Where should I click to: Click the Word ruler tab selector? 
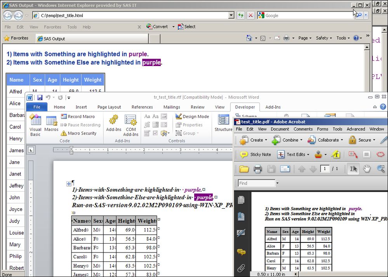[x=31, y=150]
